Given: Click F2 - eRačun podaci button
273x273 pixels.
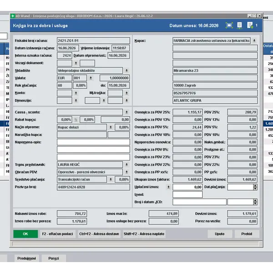Looking at the screenshot, I should click(x=57, y=234).
